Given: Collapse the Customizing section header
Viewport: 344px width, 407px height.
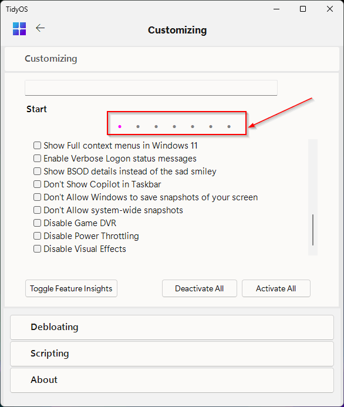Looking at the screenshot, I should point(172,59).
